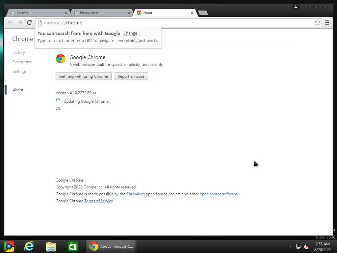This screenshot has height=253, width=337.
Task: Click the tagline about speed, simplicity, and security
Action: tap(116, 65)
